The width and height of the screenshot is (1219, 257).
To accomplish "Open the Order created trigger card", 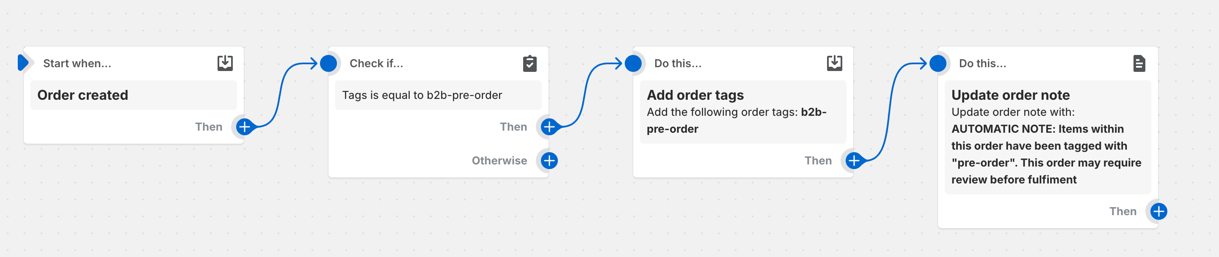I will pos(134,95).
